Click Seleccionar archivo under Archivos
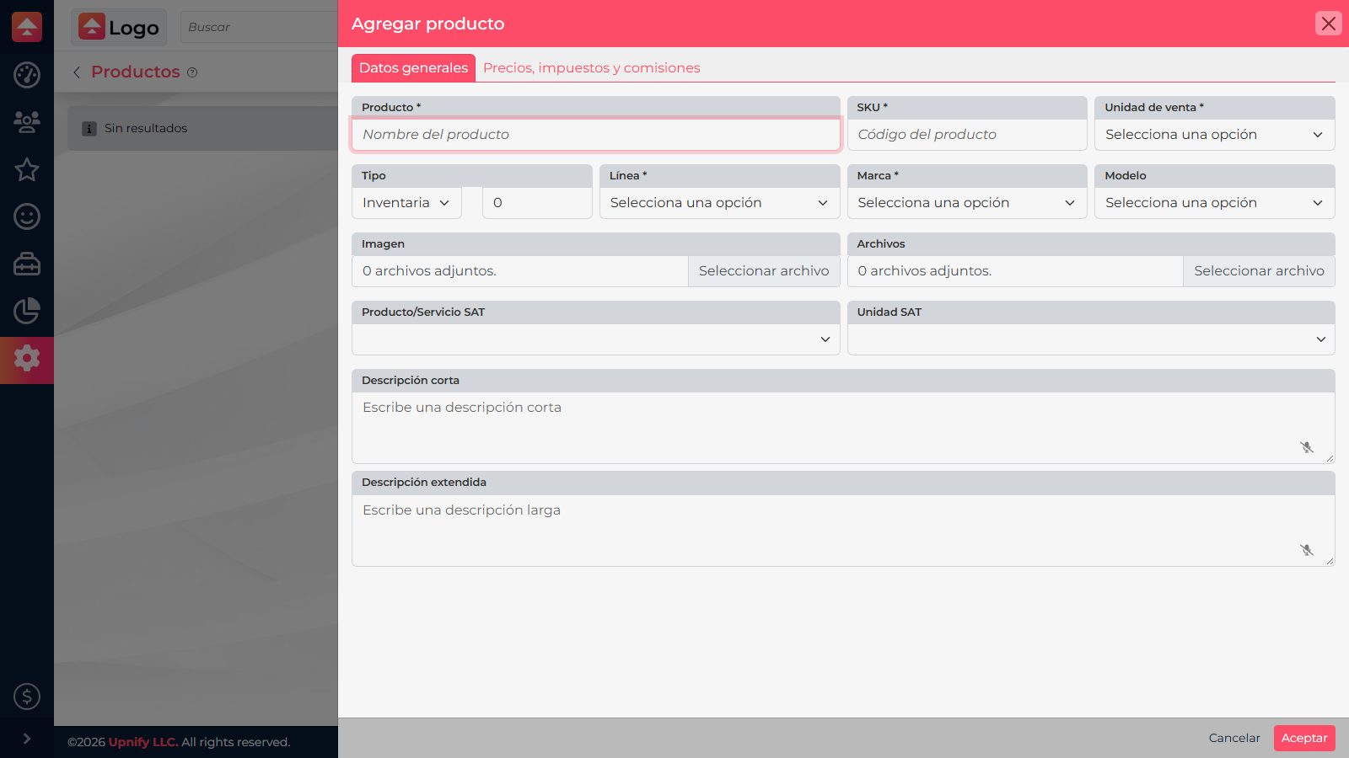 1259,271
